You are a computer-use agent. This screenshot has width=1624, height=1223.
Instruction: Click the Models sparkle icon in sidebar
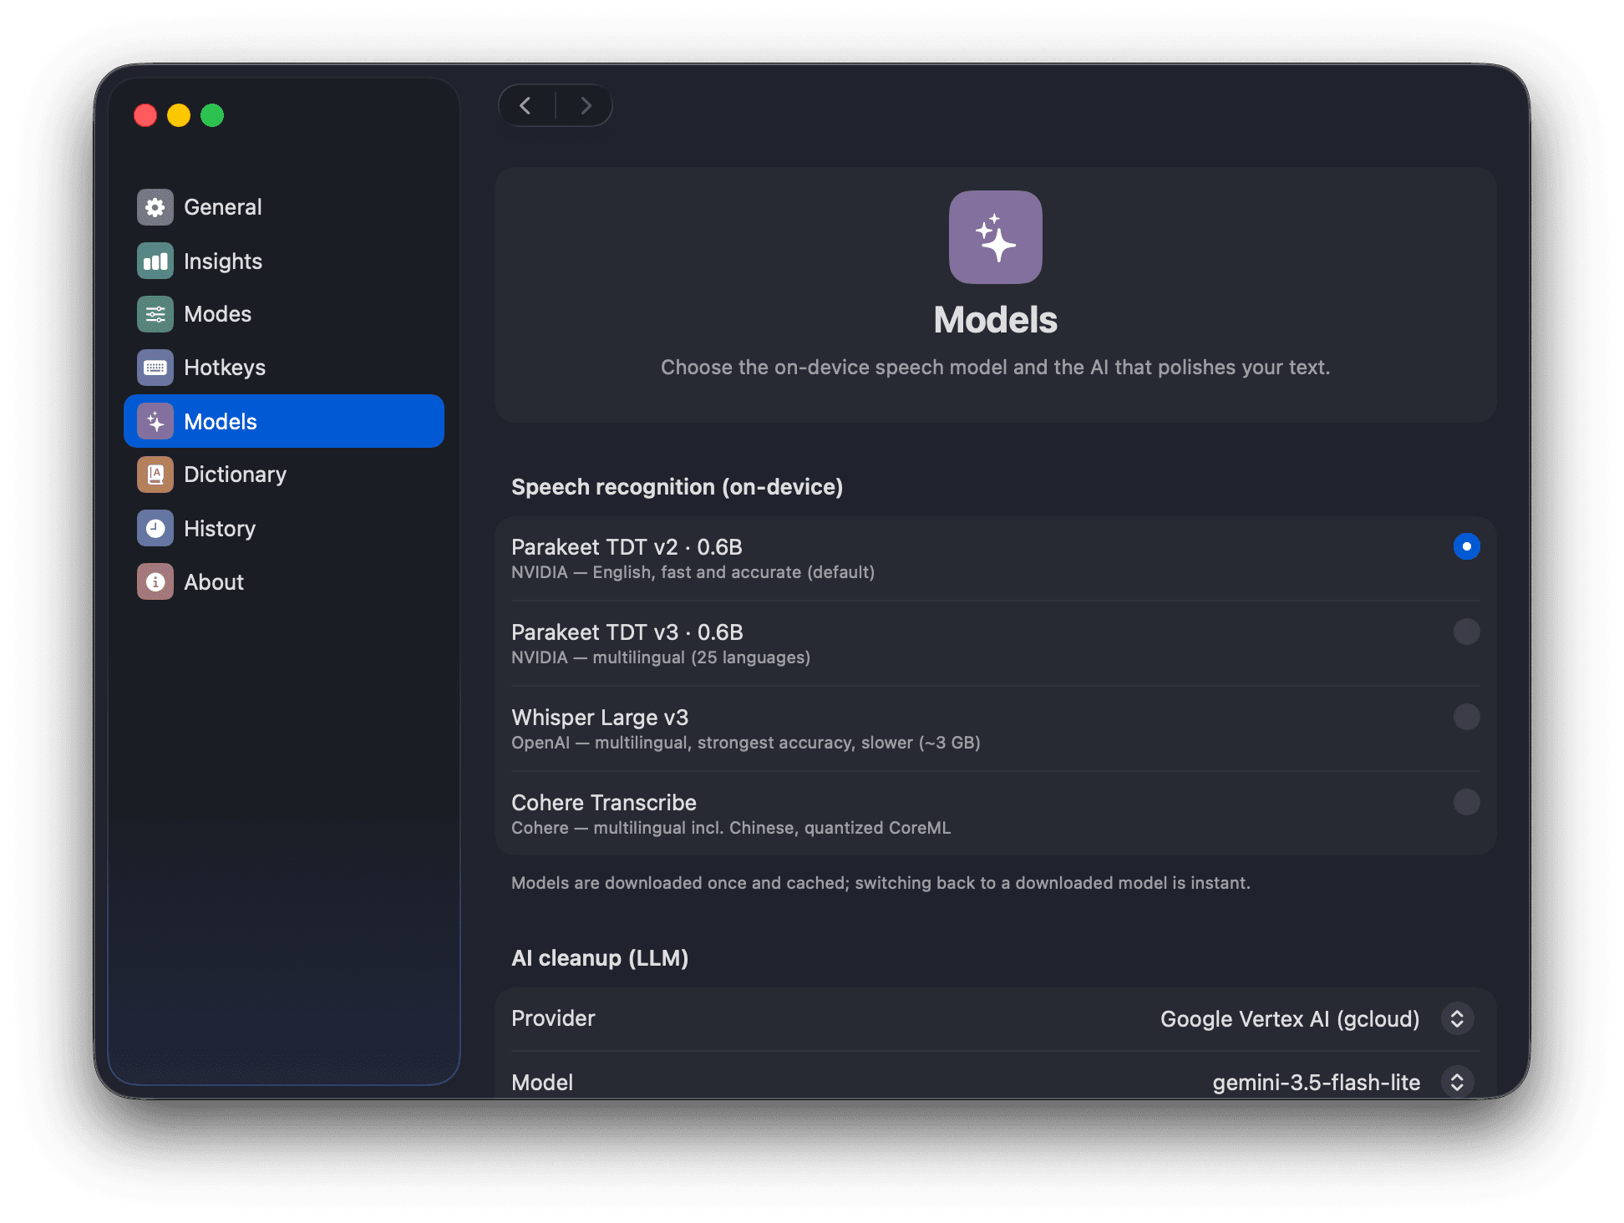pyautogui.click(x=155, y=421)
